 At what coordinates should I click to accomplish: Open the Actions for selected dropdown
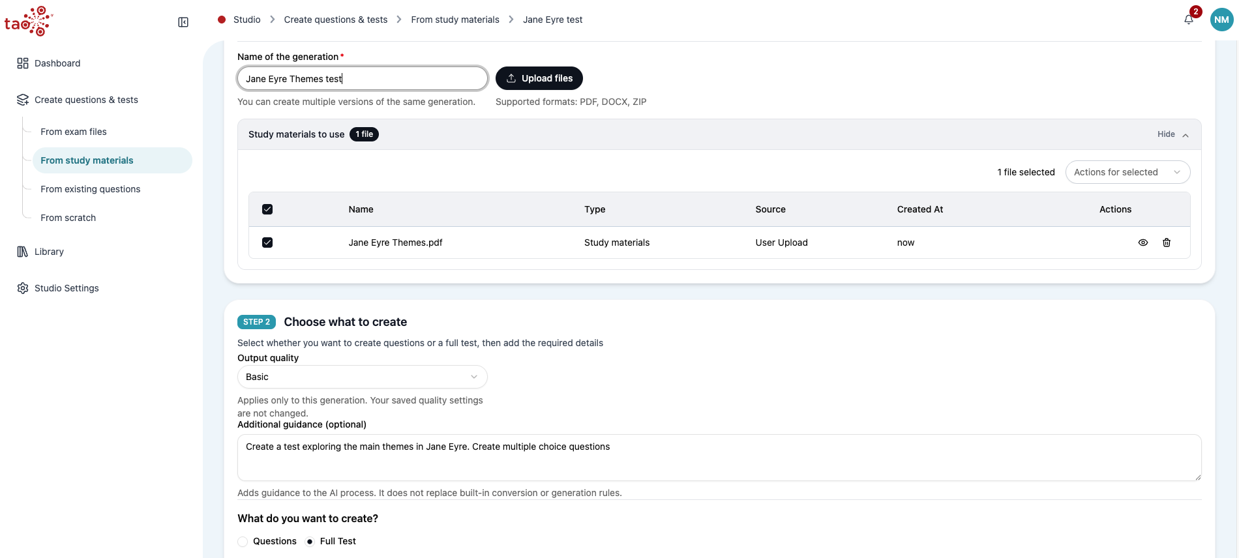[1127, 172]
